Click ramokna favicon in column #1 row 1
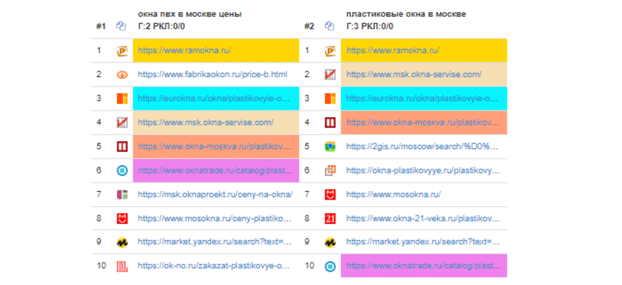The height and width of the screenshot is (285, 622). (x=122, y=51)
